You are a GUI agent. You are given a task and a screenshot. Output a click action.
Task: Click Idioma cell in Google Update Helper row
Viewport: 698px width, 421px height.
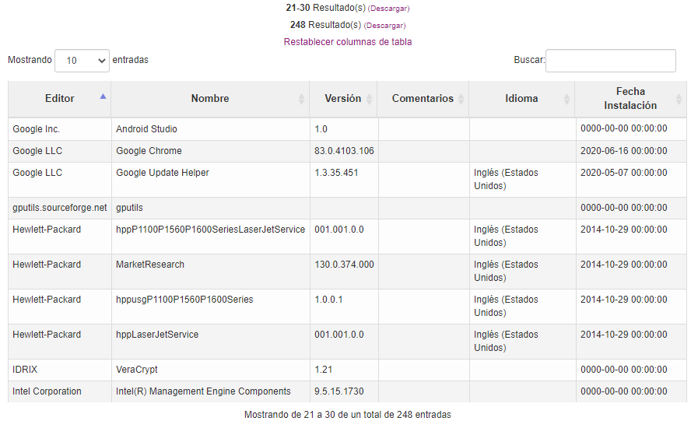click(522, 180)
